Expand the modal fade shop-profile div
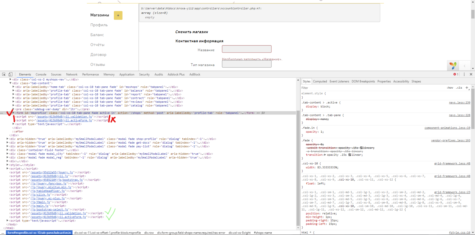 pyautogui.click(x=7, y=139)
